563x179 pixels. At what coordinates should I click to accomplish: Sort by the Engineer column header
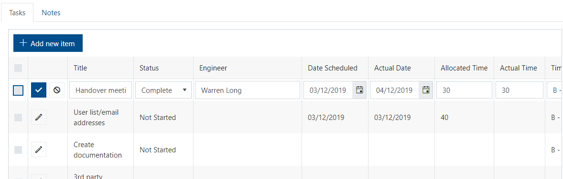pos(213,68)
